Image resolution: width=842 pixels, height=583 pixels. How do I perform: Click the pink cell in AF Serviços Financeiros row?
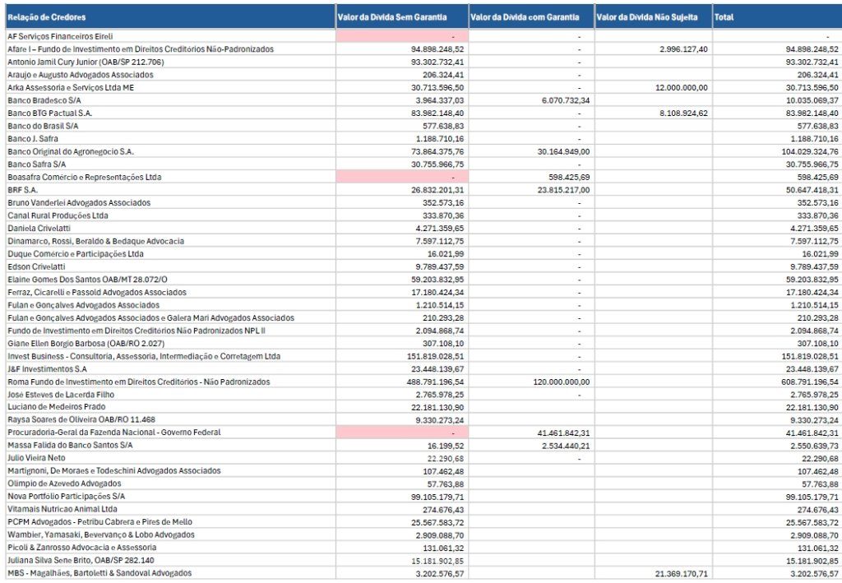(x=401, y=37)
